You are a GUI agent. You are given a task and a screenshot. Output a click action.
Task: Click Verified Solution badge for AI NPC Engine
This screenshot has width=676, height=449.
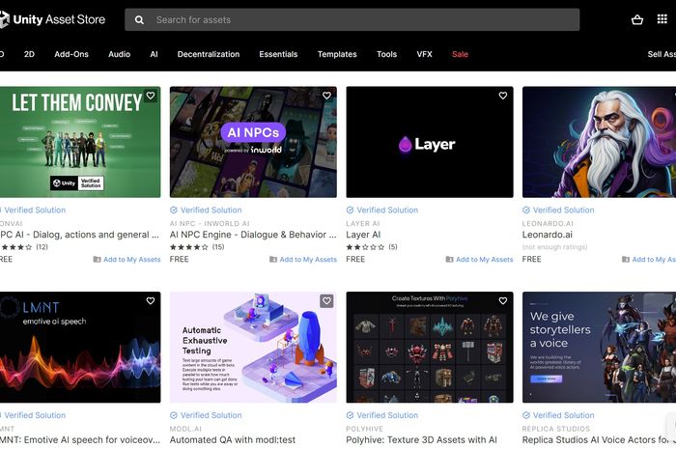tap(206, 210)
